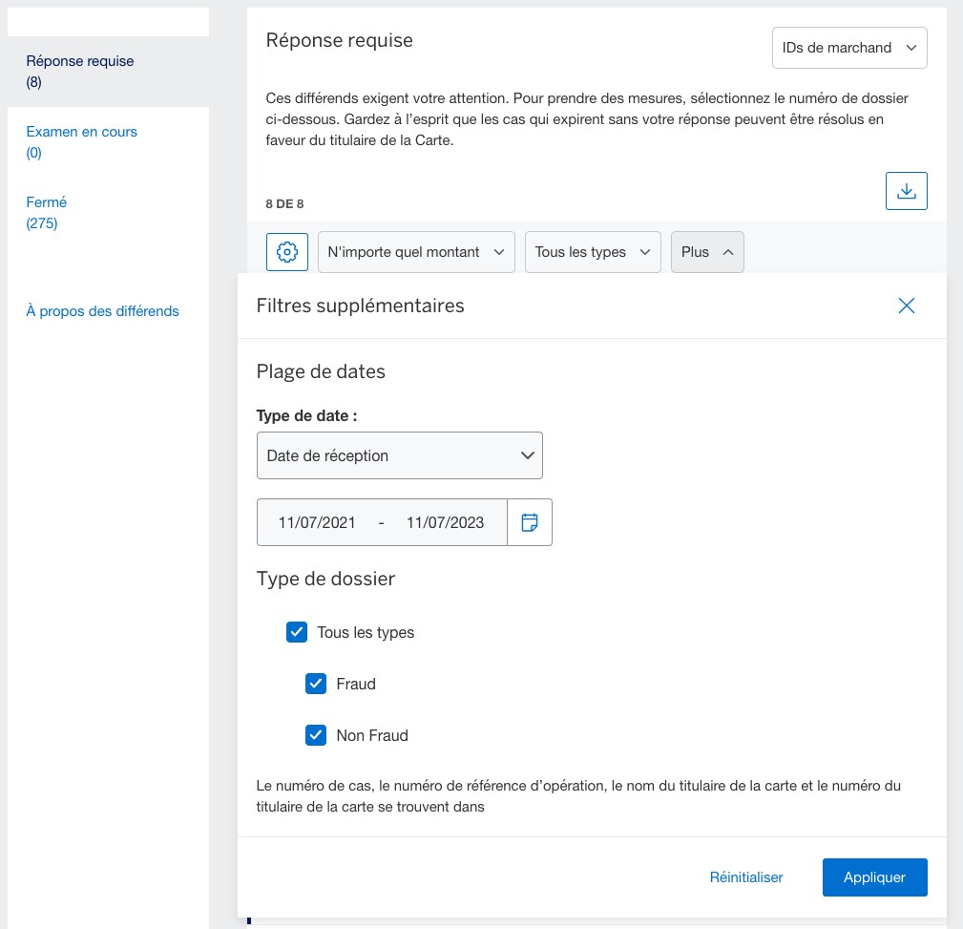Switch to the Examen en cours section

point(81,131)
